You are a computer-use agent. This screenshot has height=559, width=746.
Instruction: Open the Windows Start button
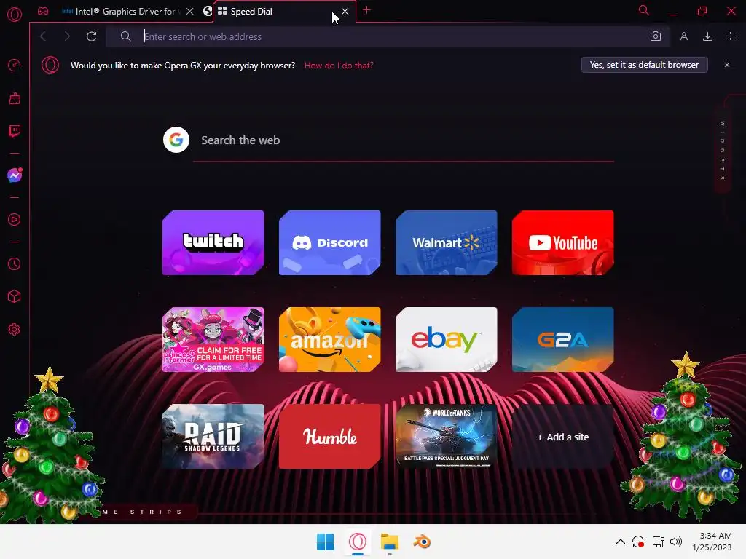click(x=326, y=542)
